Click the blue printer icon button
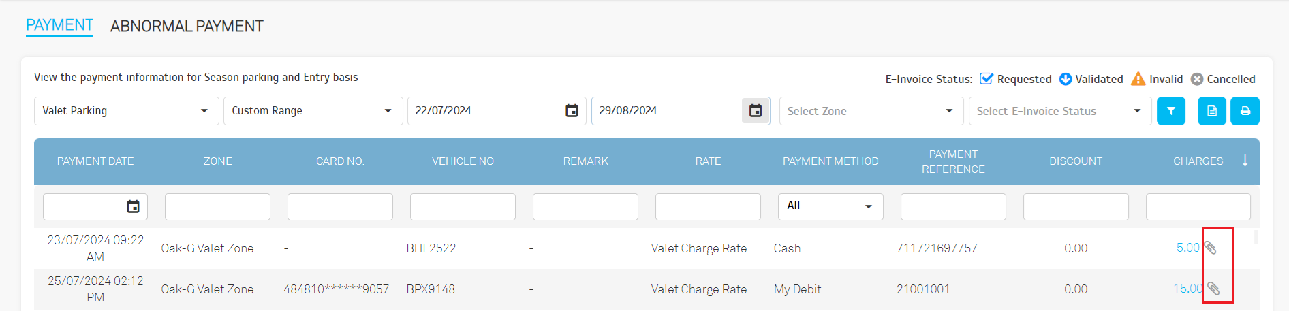This screenshot has width=1289, height=311. click(1245, 111)
